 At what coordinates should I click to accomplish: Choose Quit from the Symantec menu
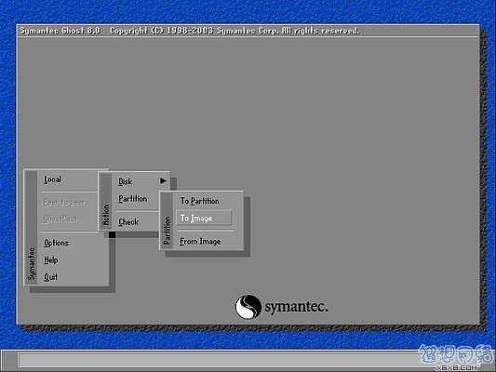(50, 277)
